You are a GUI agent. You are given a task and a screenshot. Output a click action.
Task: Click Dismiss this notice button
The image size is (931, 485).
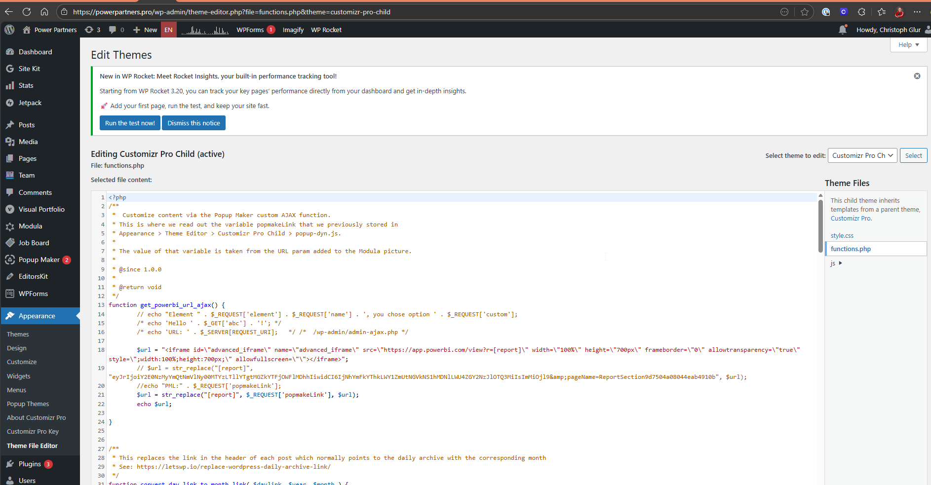tap(194, 123)
